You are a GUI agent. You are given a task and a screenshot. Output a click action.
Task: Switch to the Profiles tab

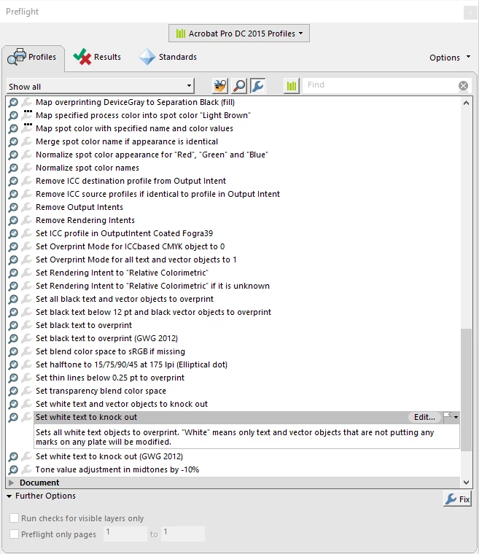(33, 57)
